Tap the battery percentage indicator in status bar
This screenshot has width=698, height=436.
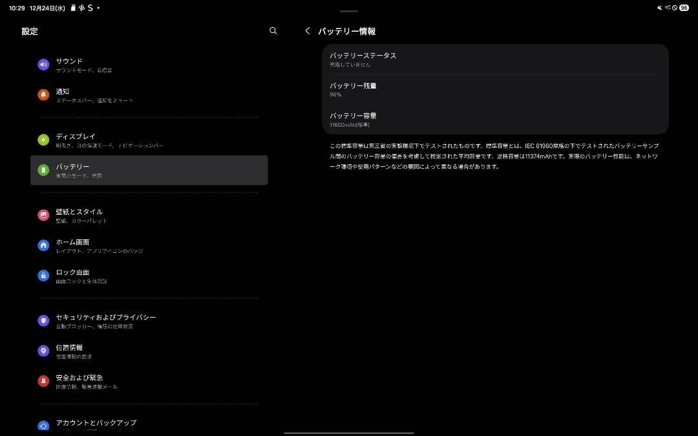pos(683,8)
